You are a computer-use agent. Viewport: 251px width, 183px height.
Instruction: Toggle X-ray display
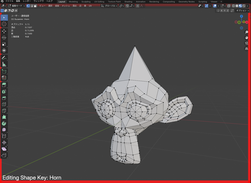(x=229, y=6)
